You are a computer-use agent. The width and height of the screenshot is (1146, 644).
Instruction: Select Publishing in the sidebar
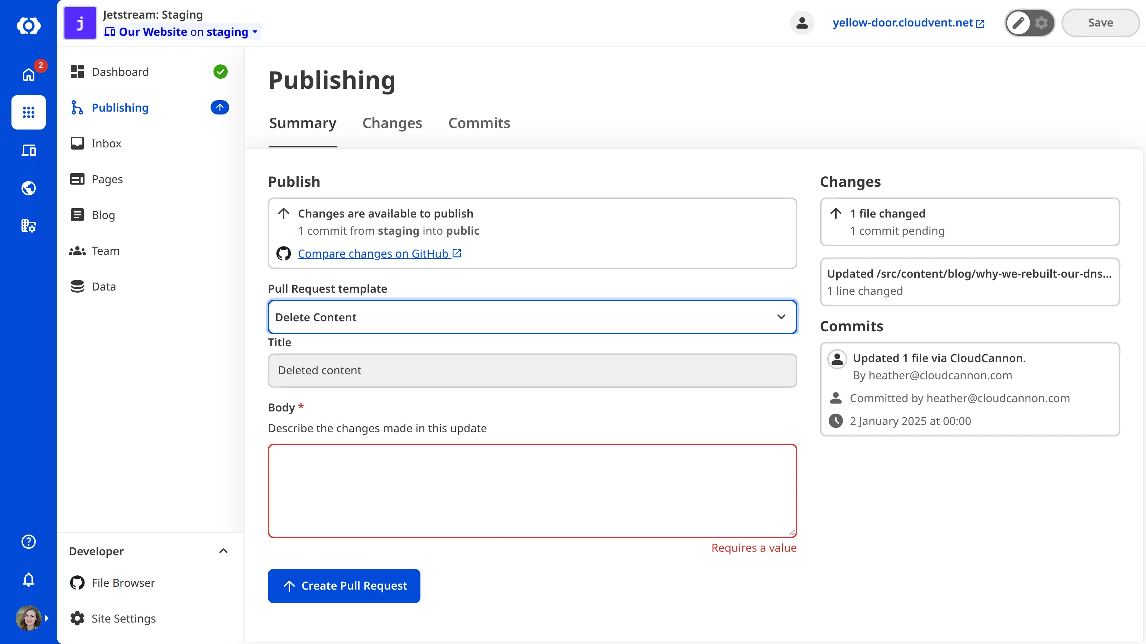click(x=120, y=108)
